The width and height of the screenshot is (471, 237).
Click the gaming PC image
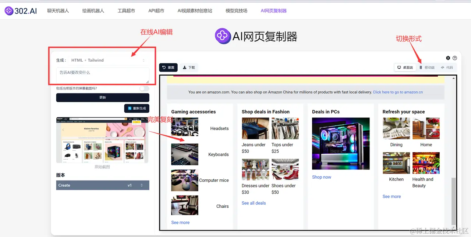[341, 143]
